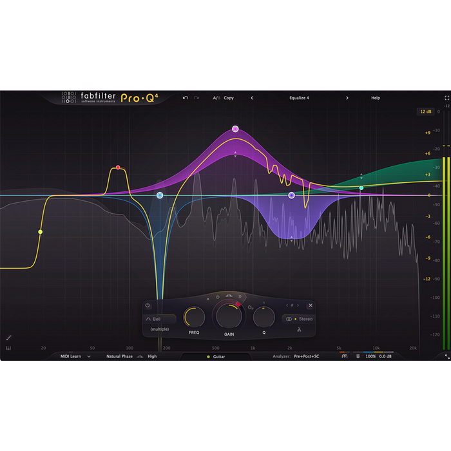
Task: Delete band with panel X button
Action: click(x=311, y=305)
